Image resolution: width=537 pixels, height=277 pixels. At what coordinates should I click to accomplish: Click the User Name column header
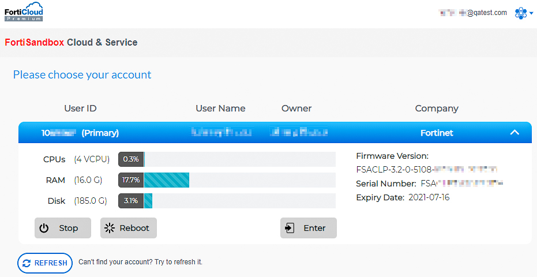[220, 108]
